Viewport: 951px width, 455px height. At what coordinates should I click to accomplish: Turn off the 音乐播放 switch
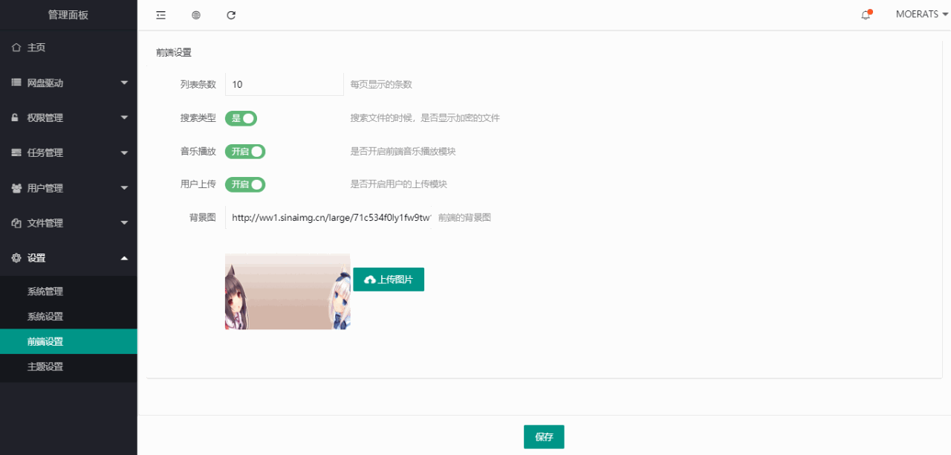click(x=245, y=152)
